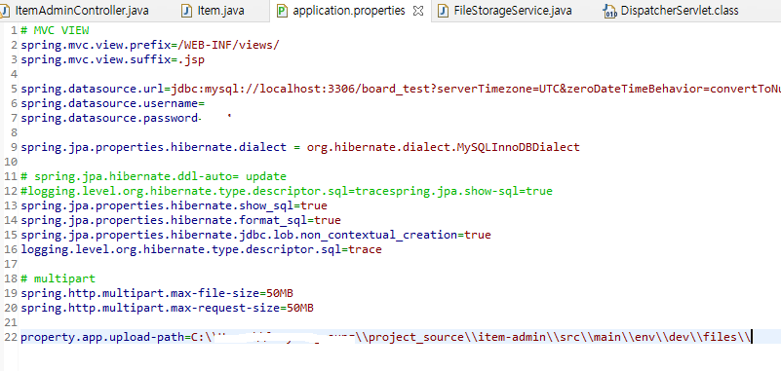The image size is (781, 371).
Task: Switch to the DispatcherServlet.class tab
Action: (680, 11)
